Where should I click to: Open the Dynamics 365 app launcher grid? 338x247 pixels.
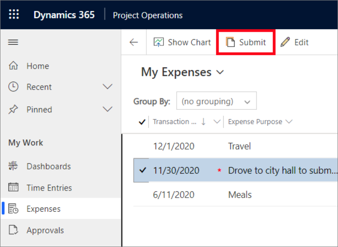[x=14, y=15]
